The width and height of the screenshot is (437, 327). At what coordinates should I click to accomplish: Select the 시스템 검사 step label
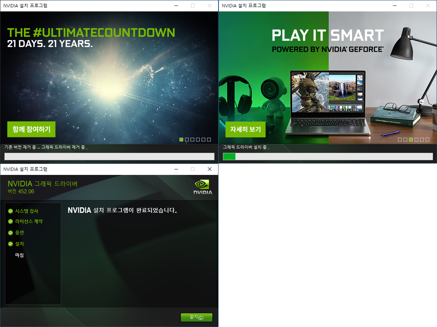[26, 211]
